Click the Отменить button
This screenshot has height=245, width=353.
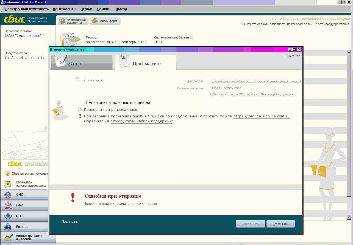point(280,224)
